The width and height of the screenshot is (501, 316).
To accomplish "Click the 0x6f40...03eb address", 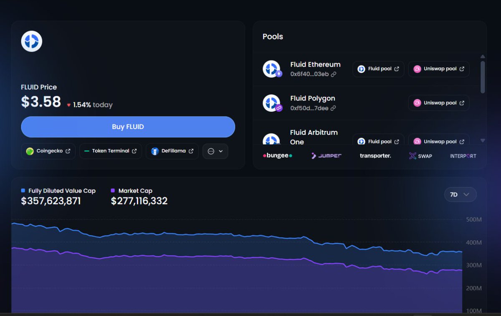I will coord(309,74).
